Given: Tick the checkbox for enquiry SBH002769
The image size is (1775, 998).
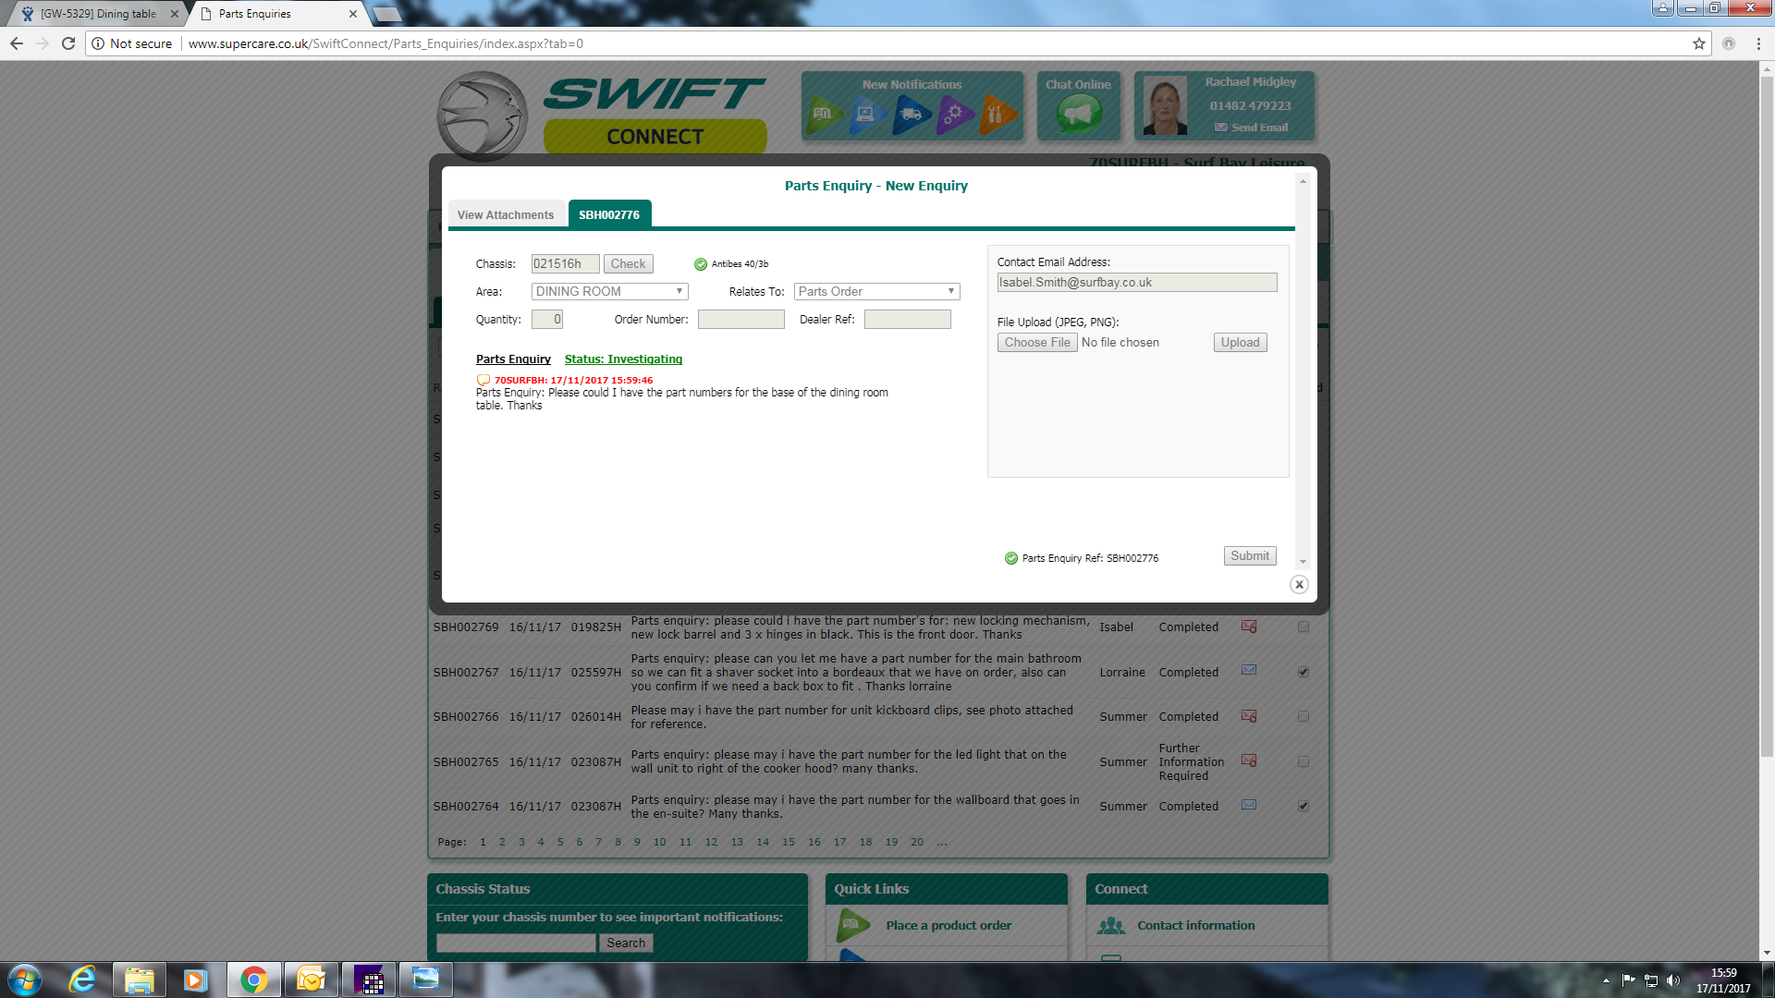Looking at the screenshot, I should (1304, 627).
